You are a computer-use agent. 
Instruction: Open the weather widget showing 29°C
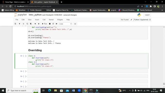[122, 91]
